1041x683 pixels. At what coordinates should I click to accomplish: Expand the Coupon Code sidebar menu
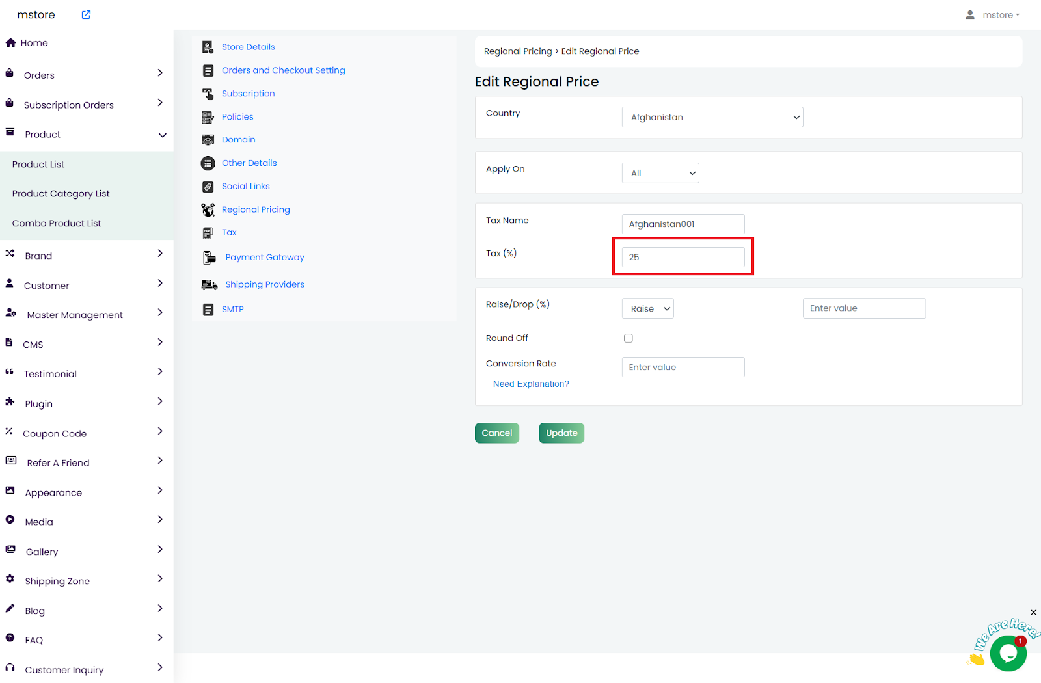pyautogui.click(x=159, y=432)
